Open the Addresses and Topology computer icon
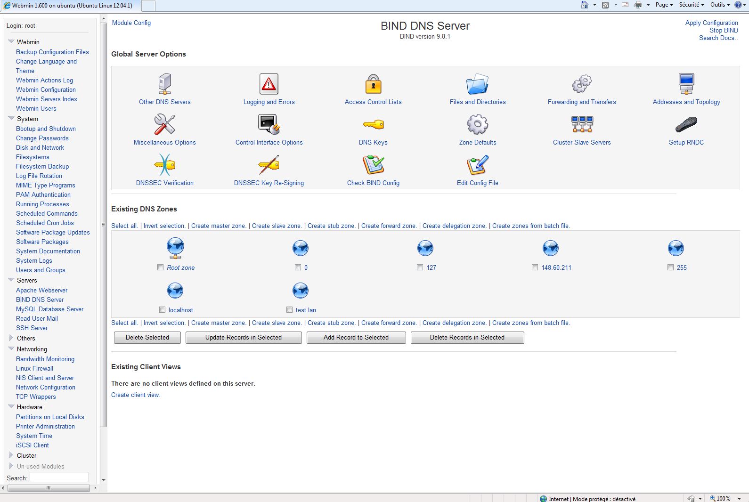Screen dimensions: 749x502 coord(686,84)
